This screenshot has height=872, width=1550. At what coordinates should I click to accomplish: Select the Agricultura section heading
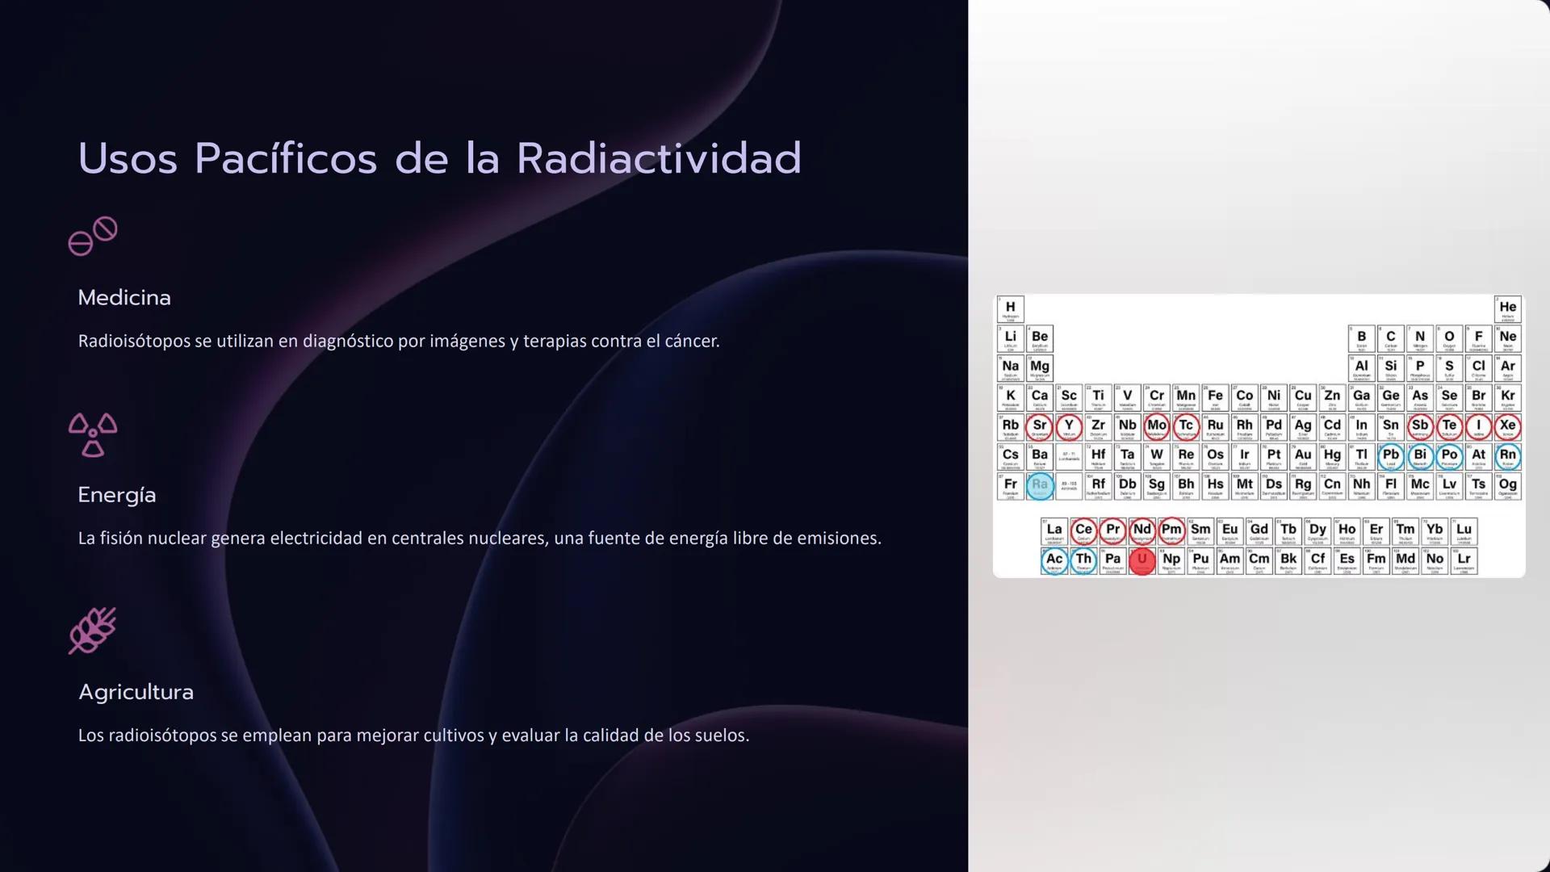tap(136, 692)
